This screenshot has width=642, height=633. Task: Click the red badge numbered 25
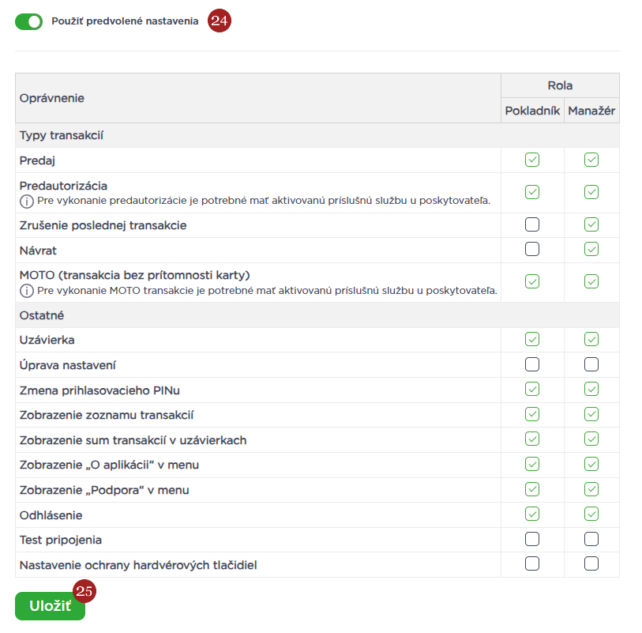point(84,591)
